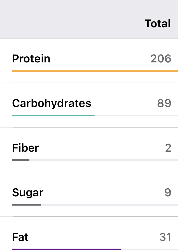Viewport: 178px width, 251px height.
Task: Select the Protein row label
Action: click(x=31, y=59)
